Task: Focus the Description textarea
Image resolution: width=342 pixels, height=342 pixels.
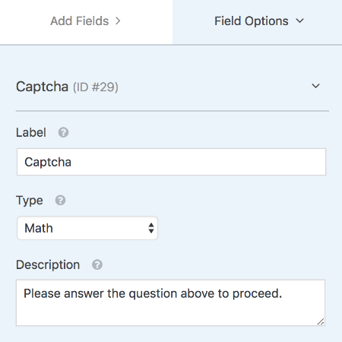Action: 170,302
